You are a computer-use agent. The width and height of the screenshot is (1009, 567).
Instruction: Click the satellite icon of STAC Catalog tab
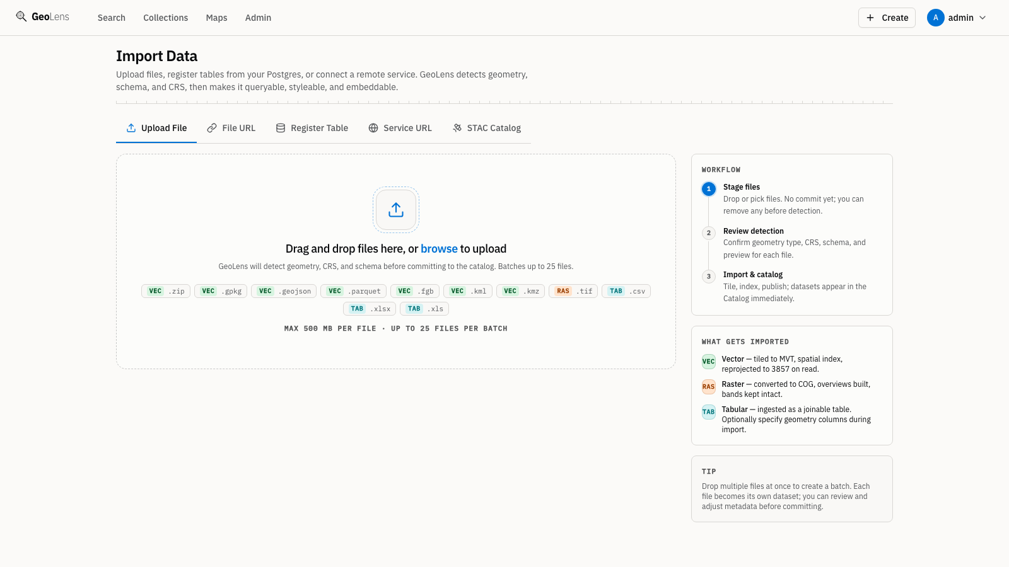[x=457, y=128]
